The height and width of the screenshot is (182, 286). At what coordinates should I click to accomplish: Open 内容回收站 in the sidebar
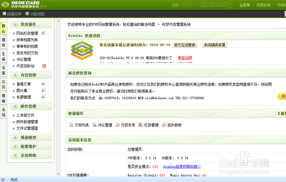point(25,66)
